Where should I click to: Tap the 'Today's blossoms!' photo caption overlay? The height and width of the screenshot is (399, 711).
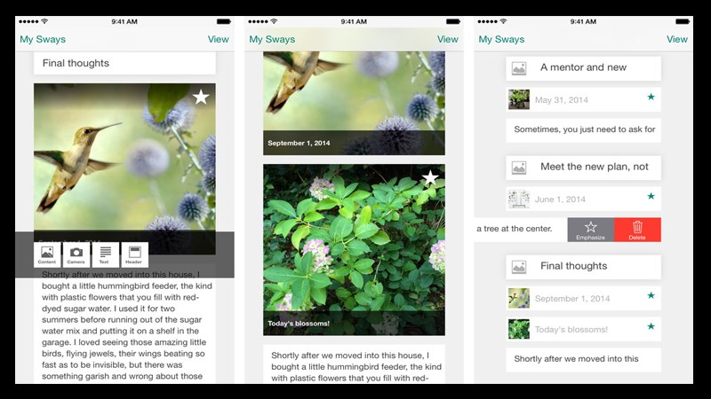299,324
